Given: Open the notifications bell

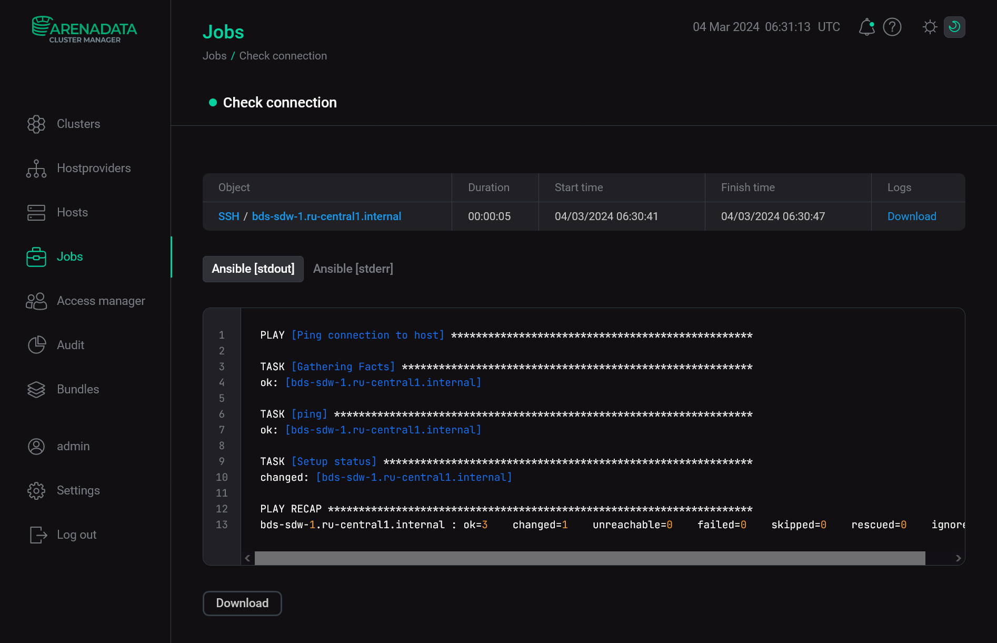Looking at the screenshot, I should 866,27.
